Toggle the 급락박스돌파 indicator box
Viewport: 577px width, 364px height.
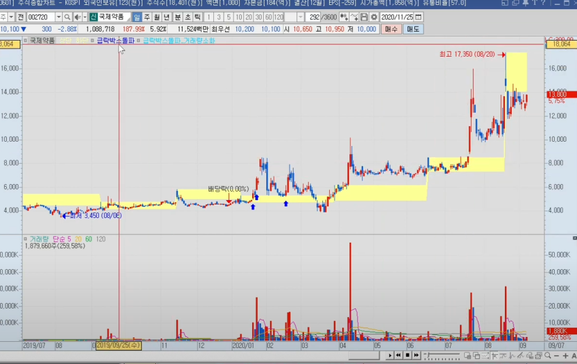(x=92, y=41)
